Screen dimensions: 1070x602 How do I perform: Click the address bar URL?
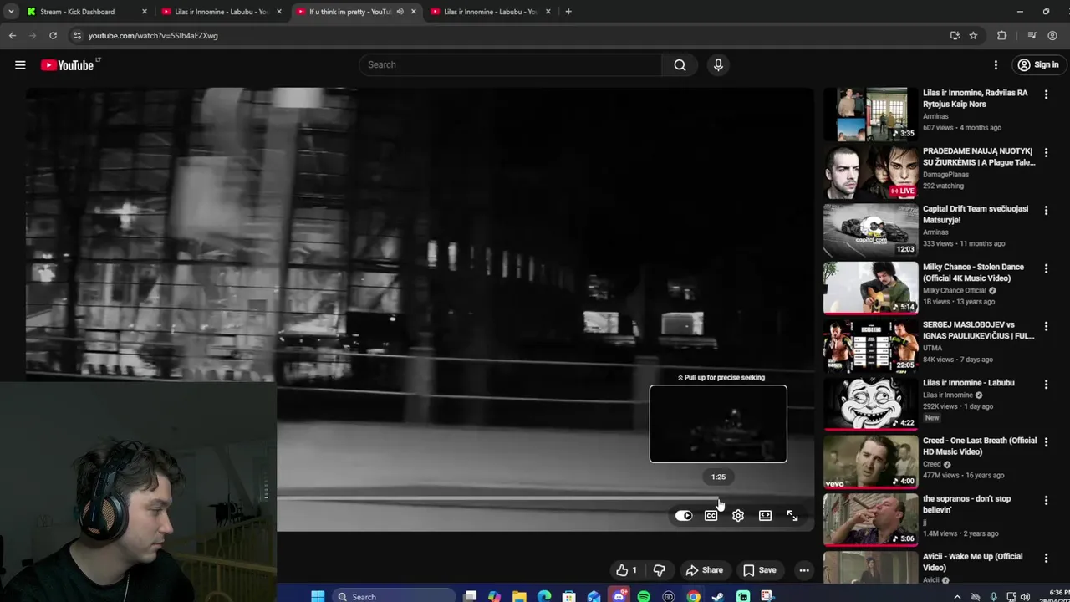click(153, 36)
